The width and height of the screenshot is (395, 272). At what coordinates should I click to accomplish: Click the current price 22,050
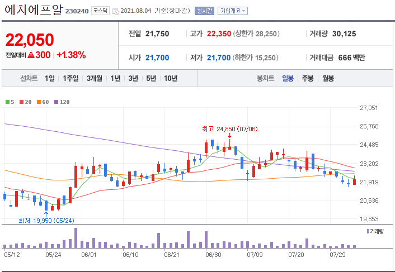click(x=30, y=40)
